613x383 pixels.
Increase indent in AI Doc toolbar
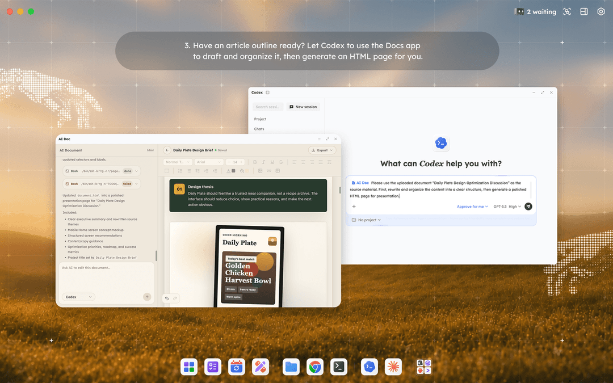click(x=206, y=171)
